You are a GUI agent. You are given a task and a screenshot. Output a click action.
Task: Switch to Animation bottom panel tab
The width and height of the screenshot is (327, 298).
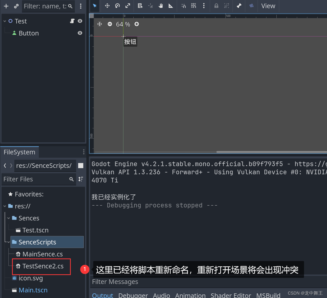pyautogui.click(x=190, y=295)
